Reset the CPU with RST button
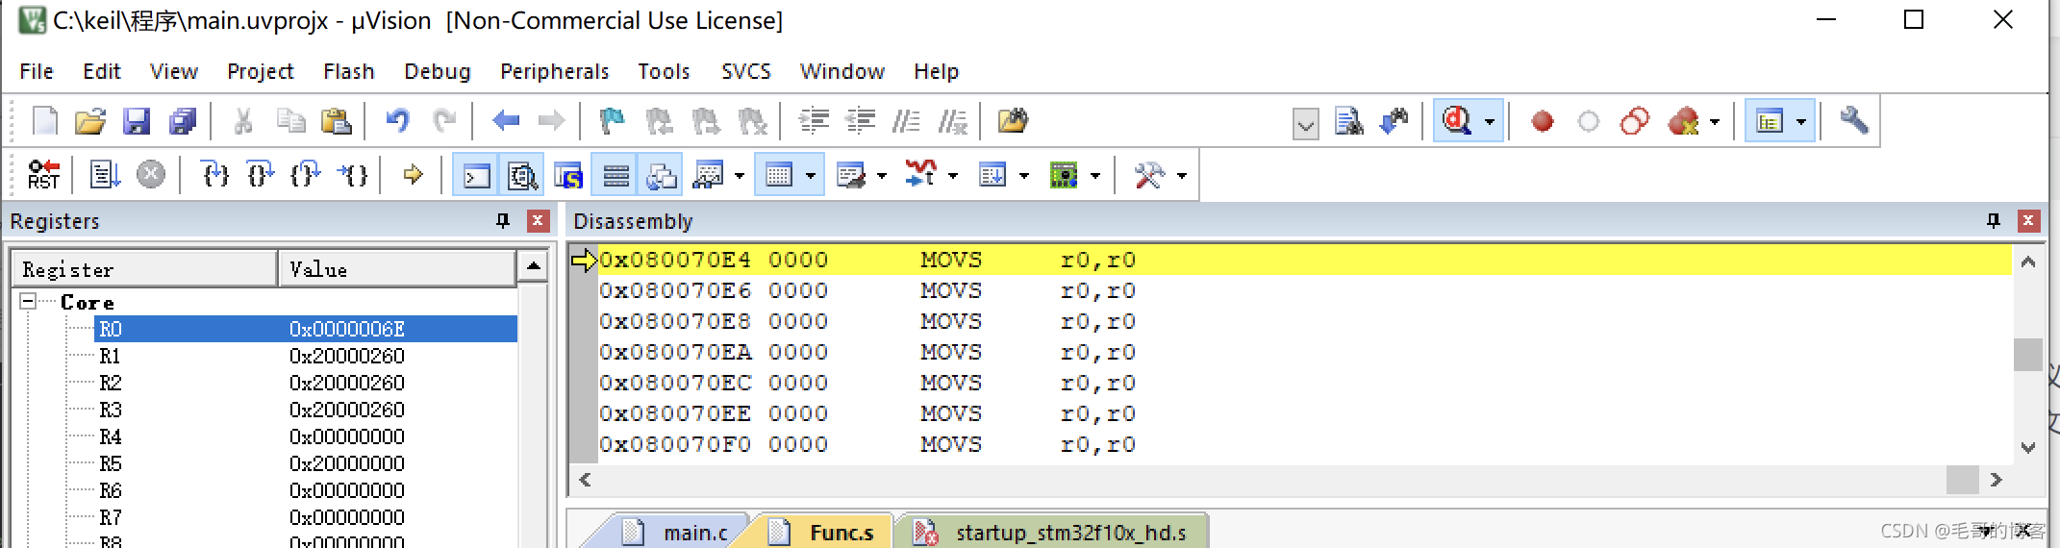The height and width of the screenshot is (548, 2060). click(44, 175)
